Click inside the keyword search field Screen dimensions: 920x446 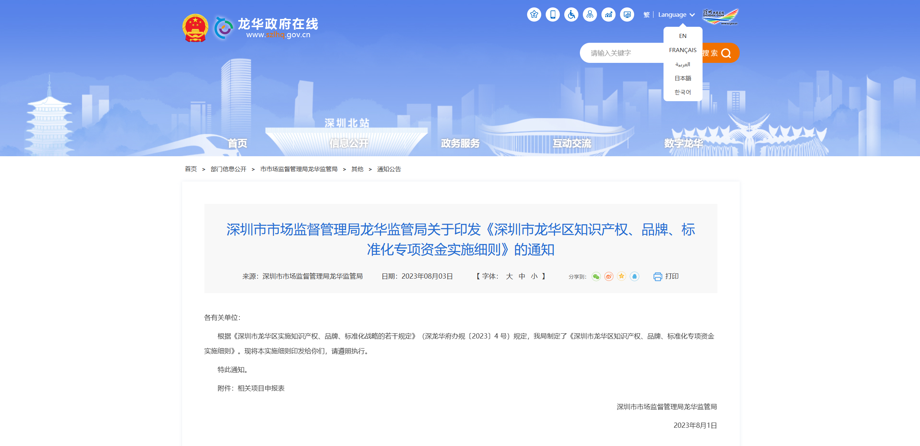coord(632,53)
